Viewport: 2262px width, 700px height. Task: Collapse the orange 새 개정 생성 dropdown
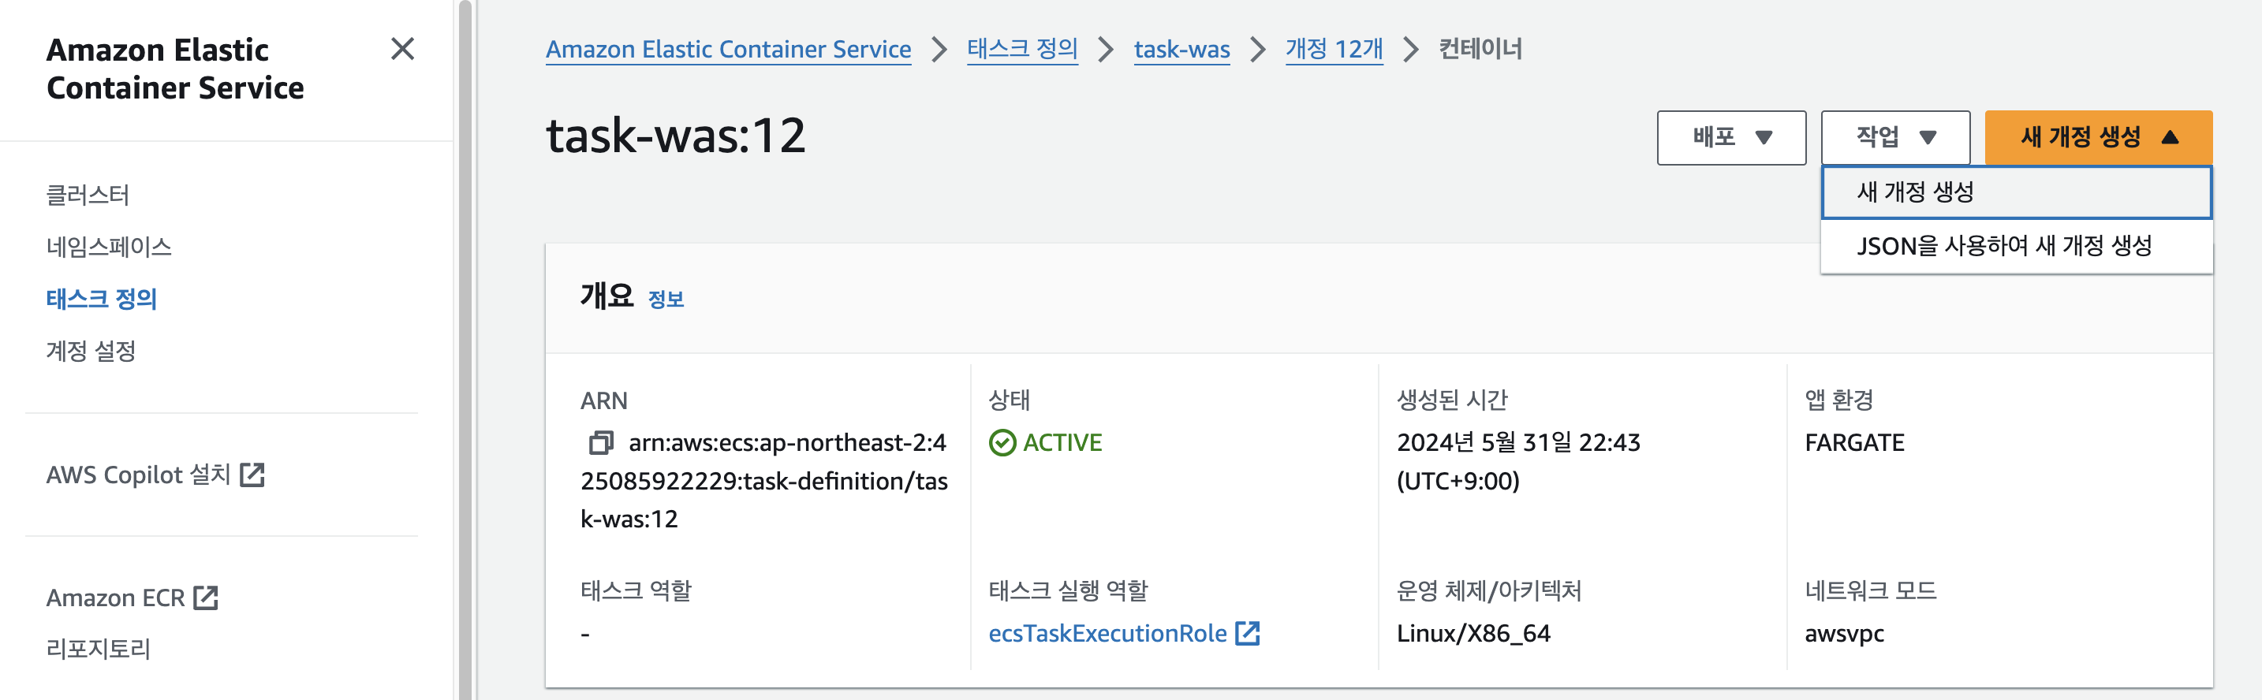[2098, 138]
